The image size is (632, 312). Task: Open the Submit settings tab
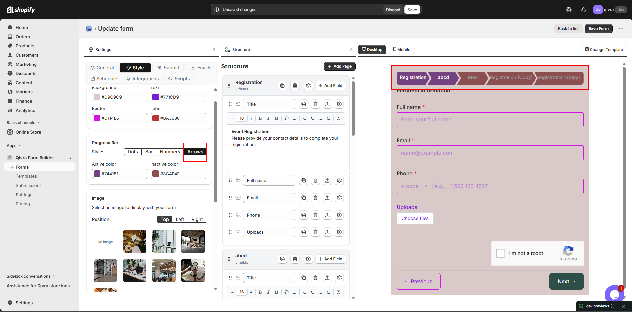(x=168, y=68)
